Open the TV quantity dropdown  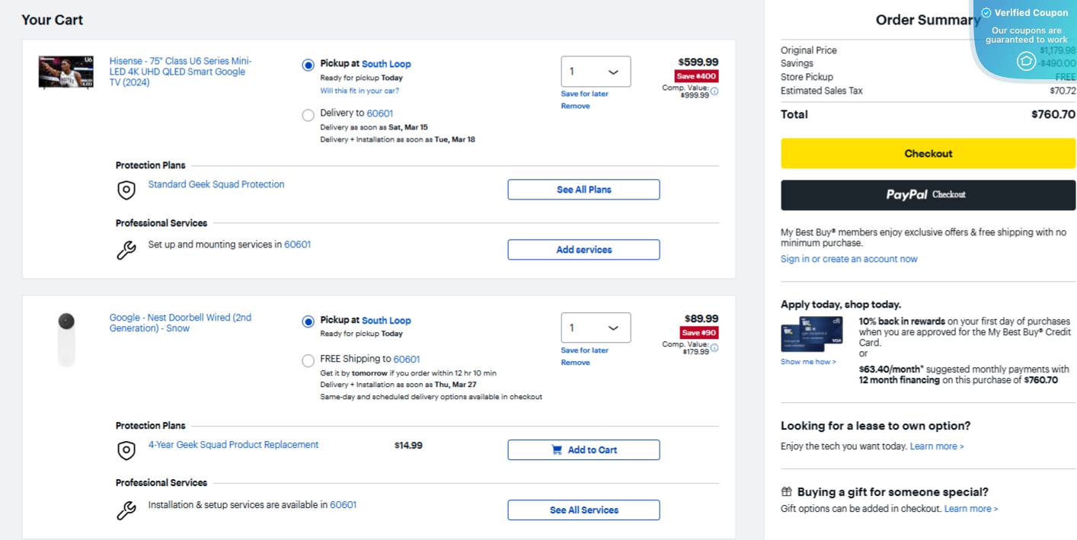point(596,71)
